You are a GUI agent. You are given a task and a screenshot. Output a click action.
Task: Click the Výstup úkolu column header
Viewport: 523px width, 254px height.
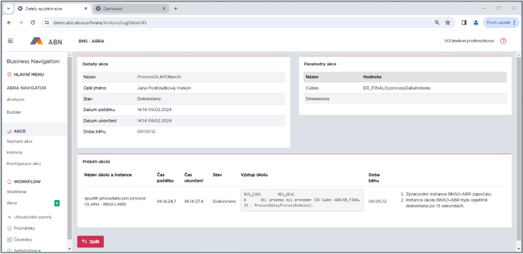coord(254,175)
